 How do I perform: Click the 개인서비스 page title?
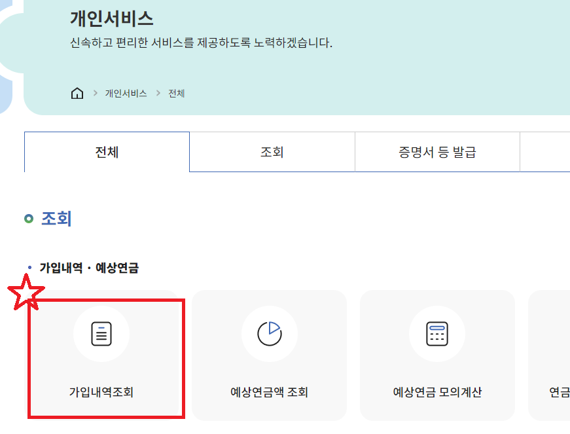pyautogui.click(x=112, y=18)
